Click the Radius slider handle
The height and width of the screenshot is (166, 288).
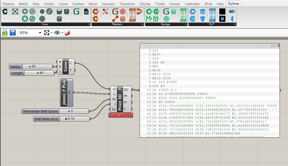pyautogui.click(x=30, y=67)
